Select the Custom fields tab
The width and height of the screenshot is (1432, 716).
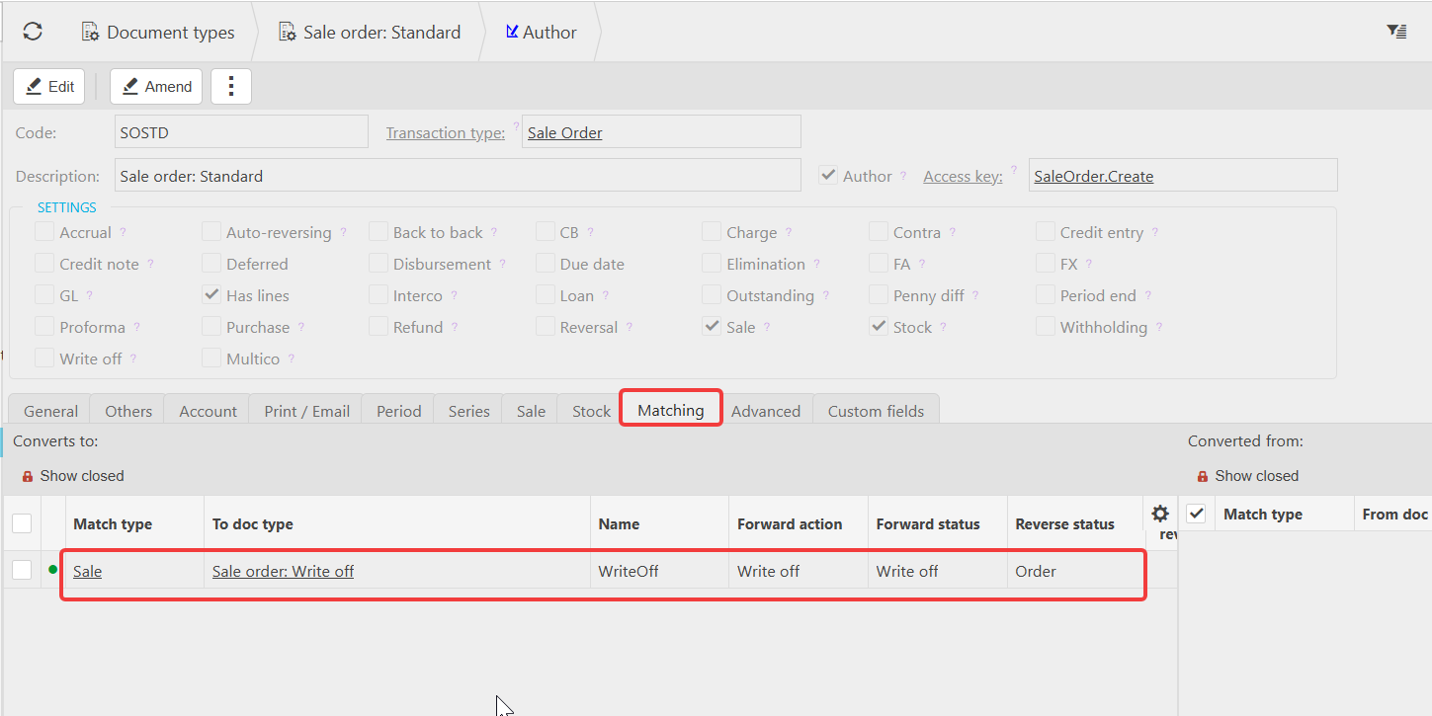tap(876, 411)
